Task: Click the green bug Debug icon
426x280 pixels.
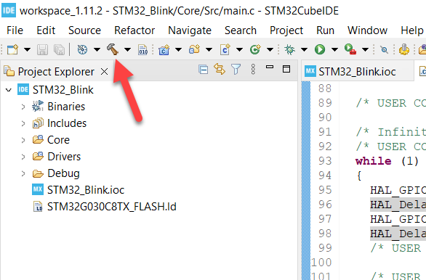Action: pyautogui.click(x=289, y=49)
